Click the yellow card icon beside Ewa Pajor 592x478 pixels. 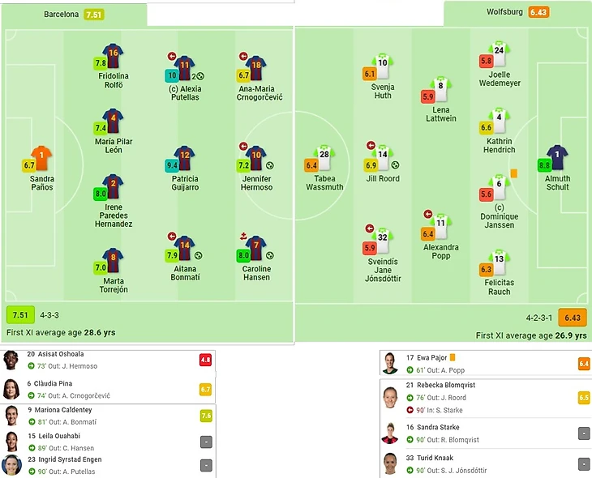coord(452,356)
